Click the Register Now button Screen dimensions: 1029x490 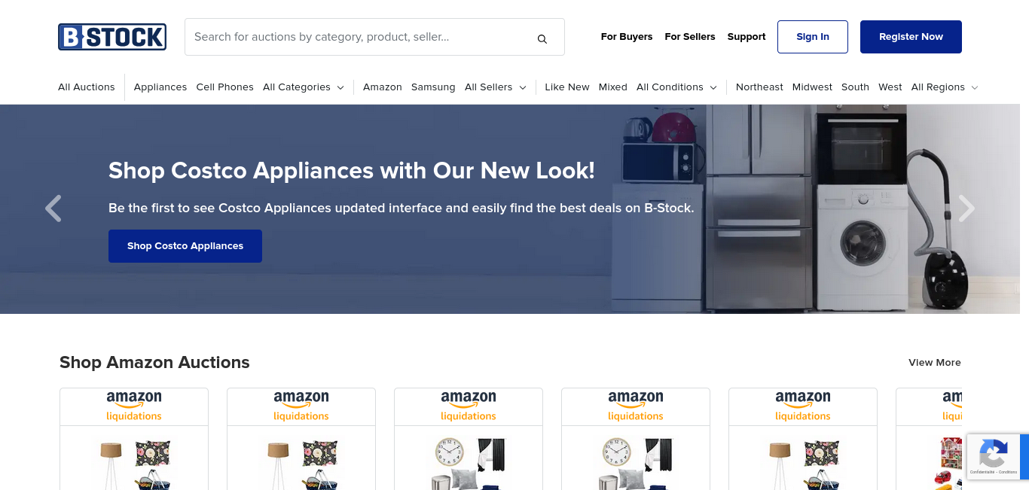(x=911, y=37)
